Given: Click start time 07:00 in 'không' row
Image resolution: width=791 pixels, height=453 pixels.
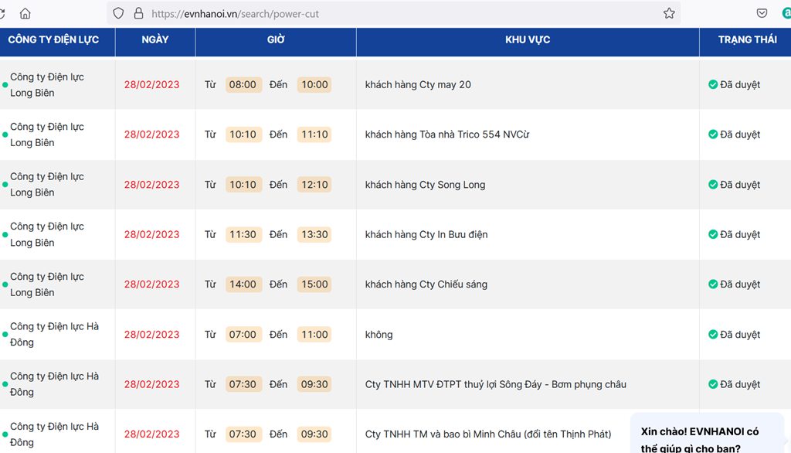Looking at the screenshot, I should 243,334.
